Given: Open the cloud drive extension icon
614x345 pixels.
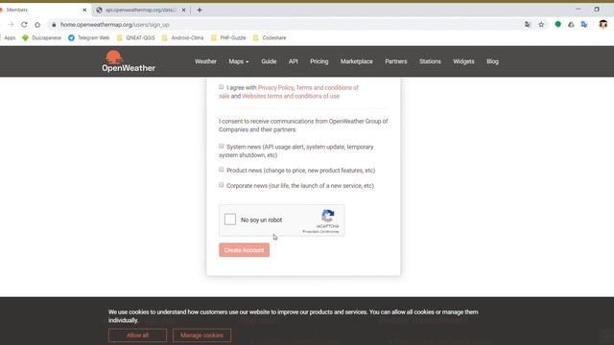Looking at the screenshot, I should [571, 25].
